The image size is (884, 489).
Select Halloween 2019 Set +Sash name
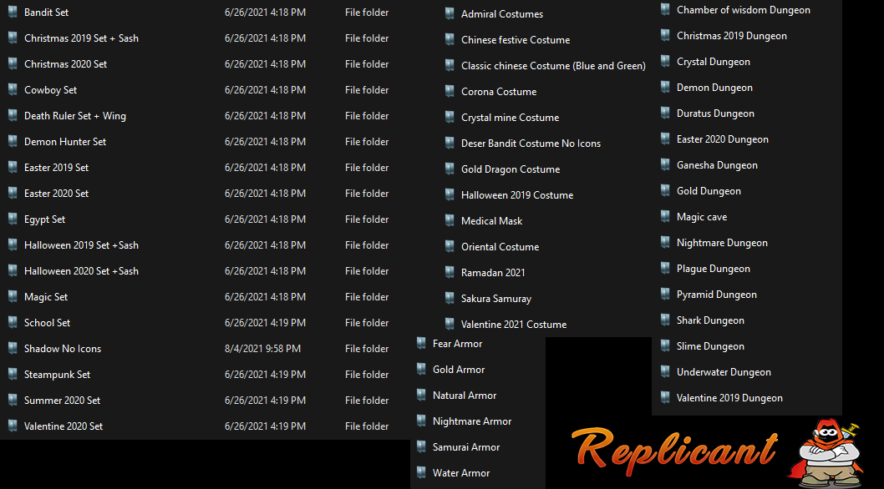click(x=81, y=245)
